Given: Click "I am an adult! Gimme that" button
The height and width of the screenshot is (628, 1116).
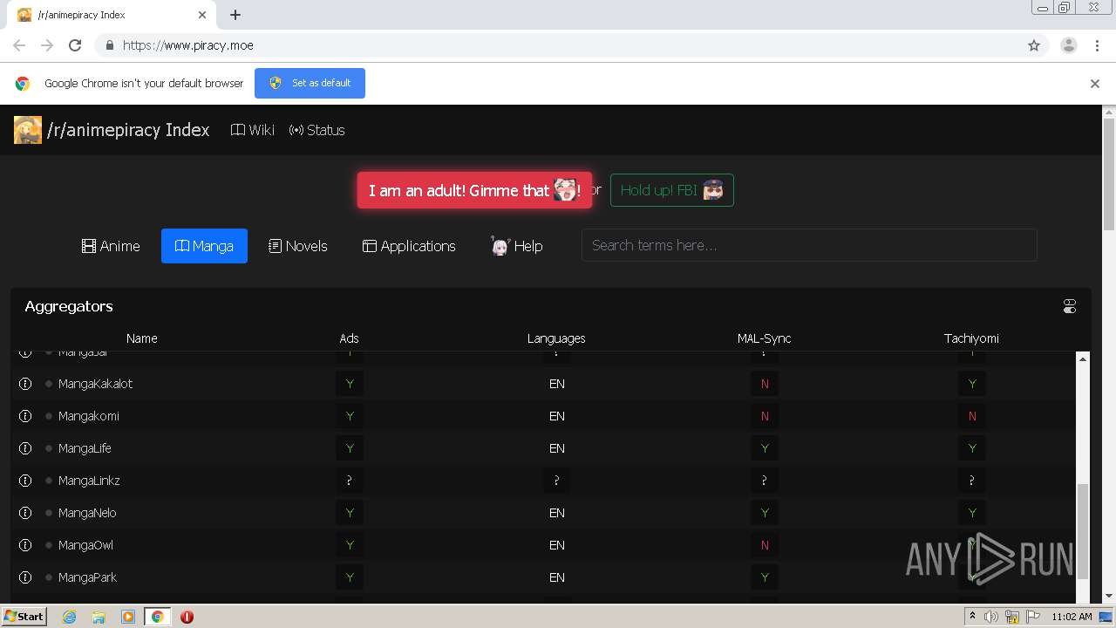Looking at the screenshot, I should point(474,190).
